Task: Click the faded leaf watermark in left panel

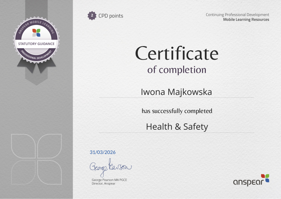Action: (x=36, y=157)
